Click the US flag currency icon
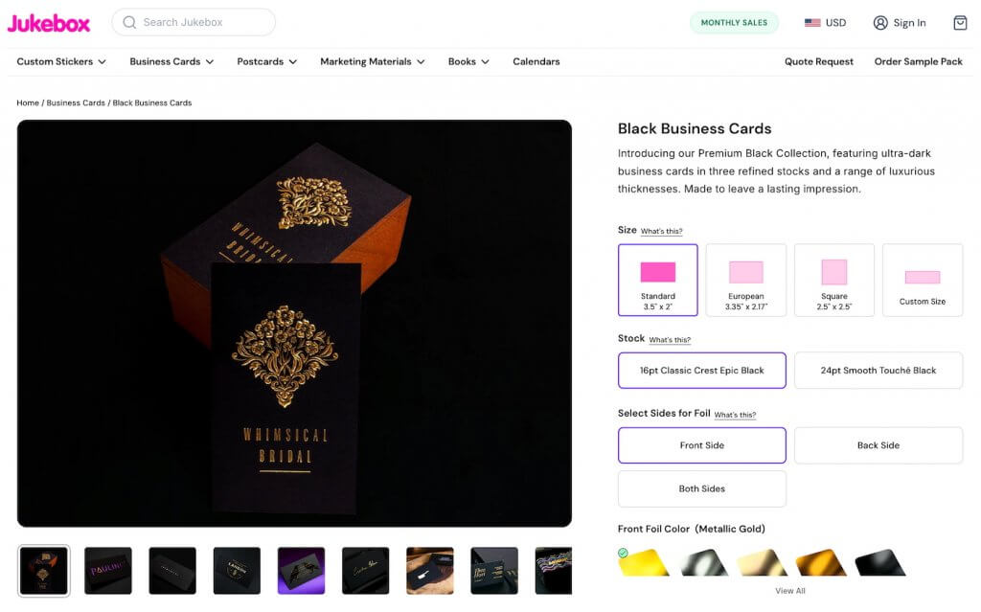This screenshot has width=981, height=612. point(812,22)
